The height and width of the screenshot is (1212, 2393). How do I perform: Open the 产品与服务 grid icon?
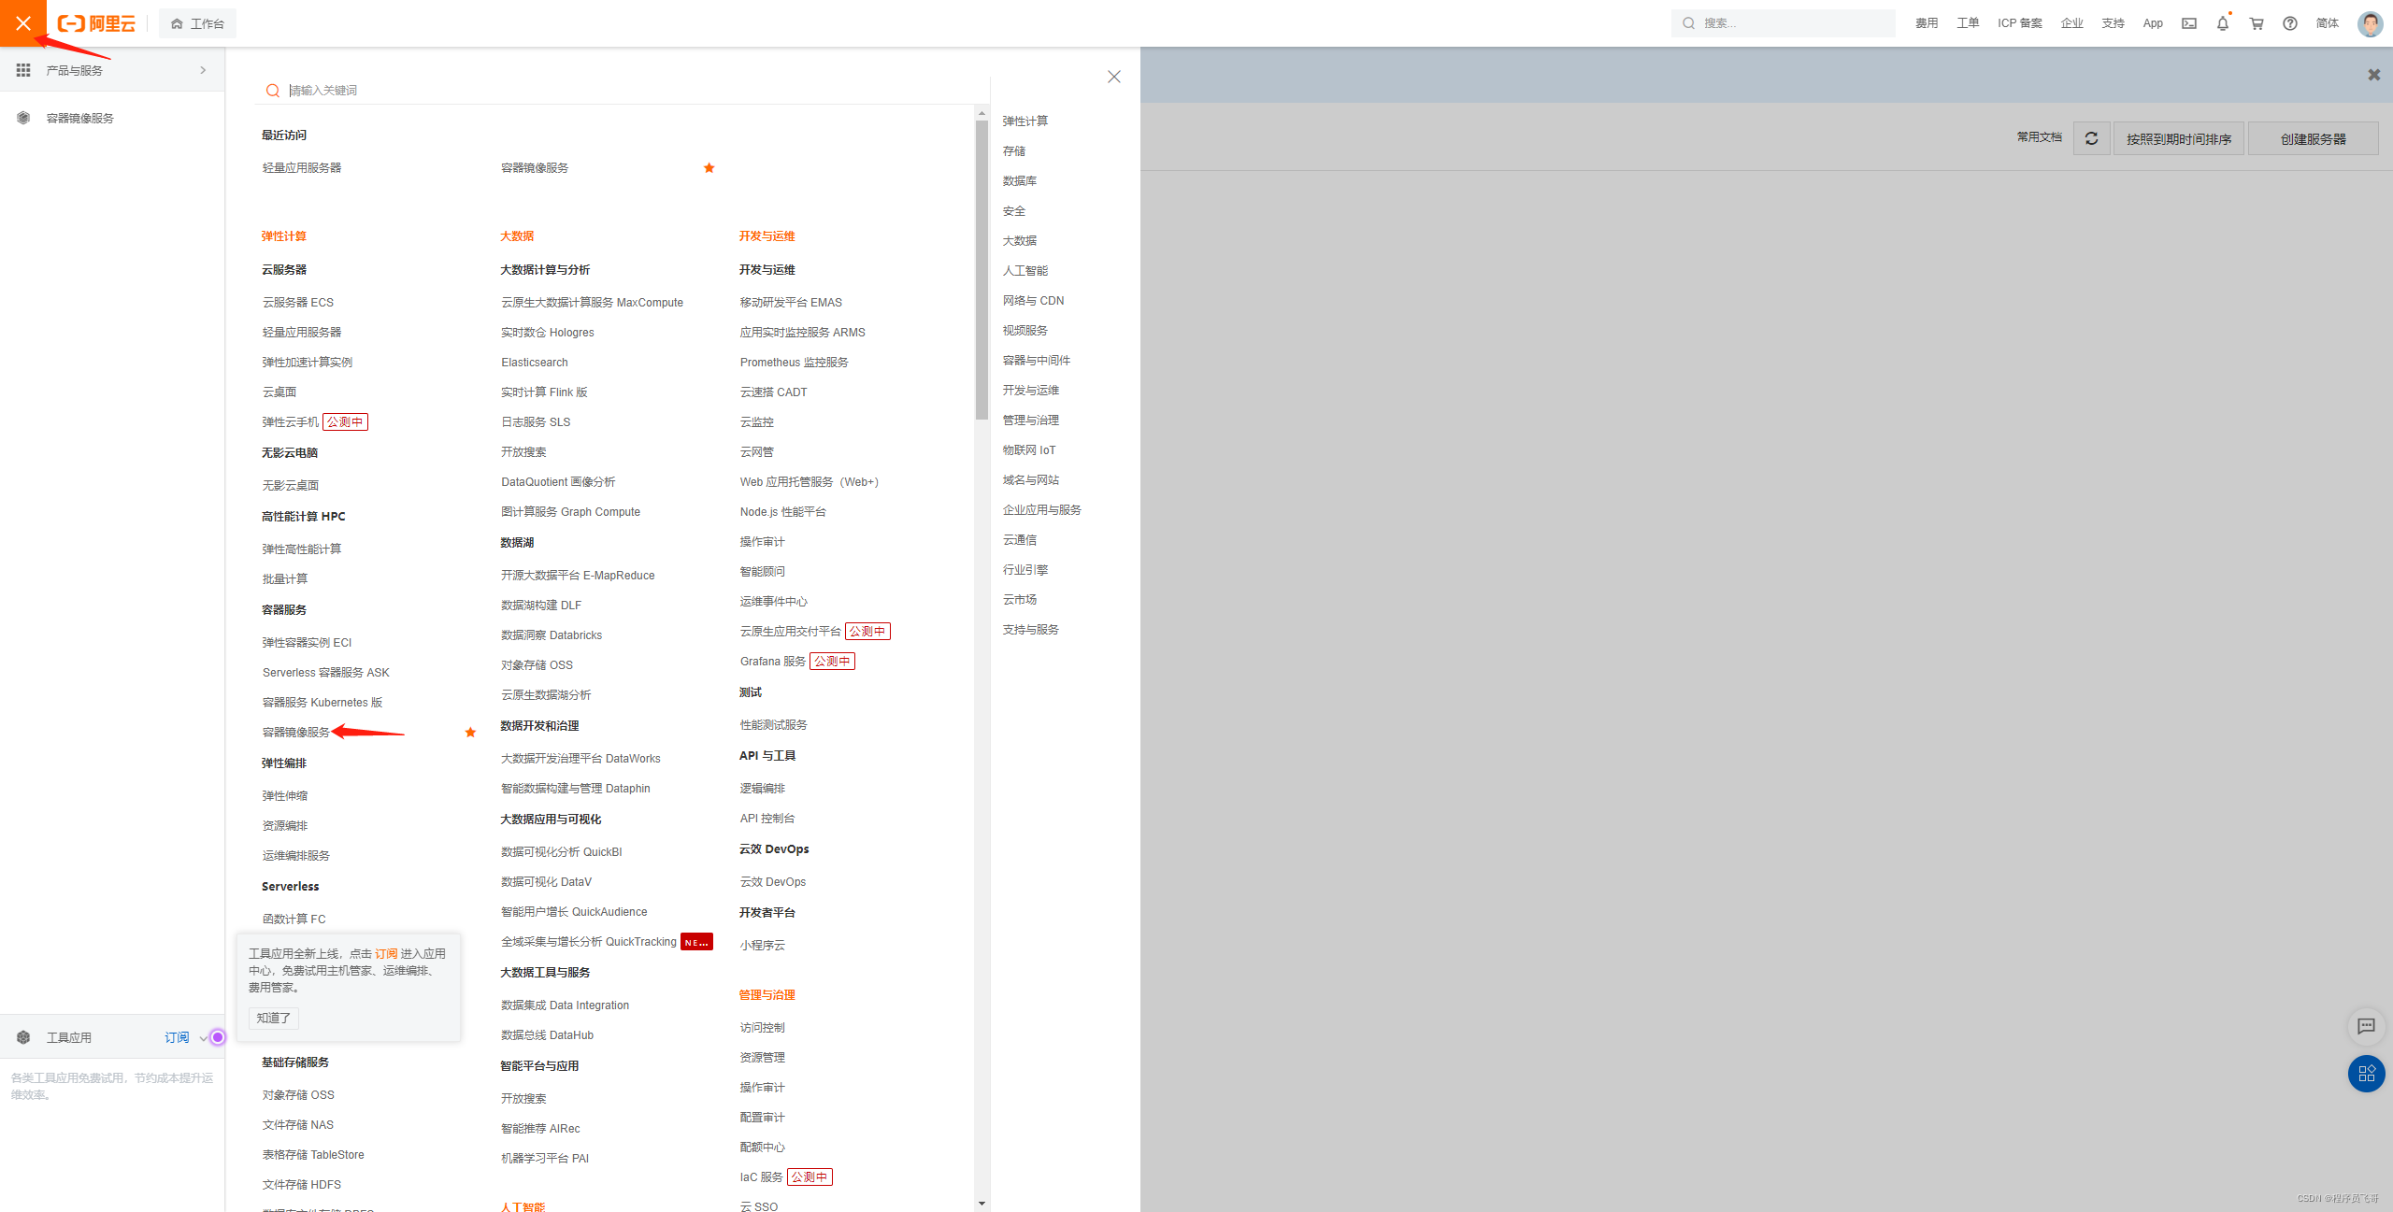[x=23, y=70]
